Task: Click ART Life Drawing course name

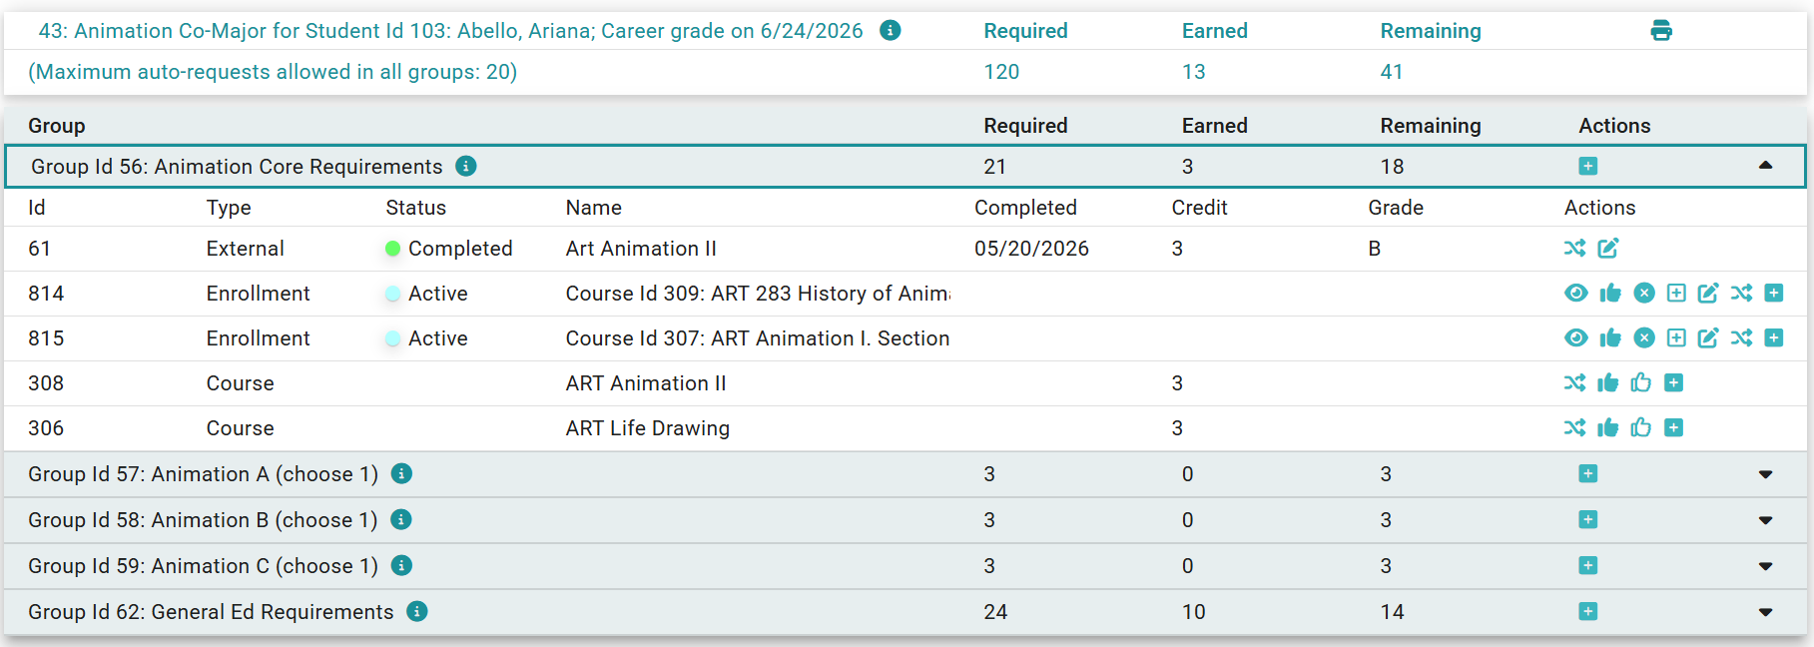Action: (x=648, y=428)
